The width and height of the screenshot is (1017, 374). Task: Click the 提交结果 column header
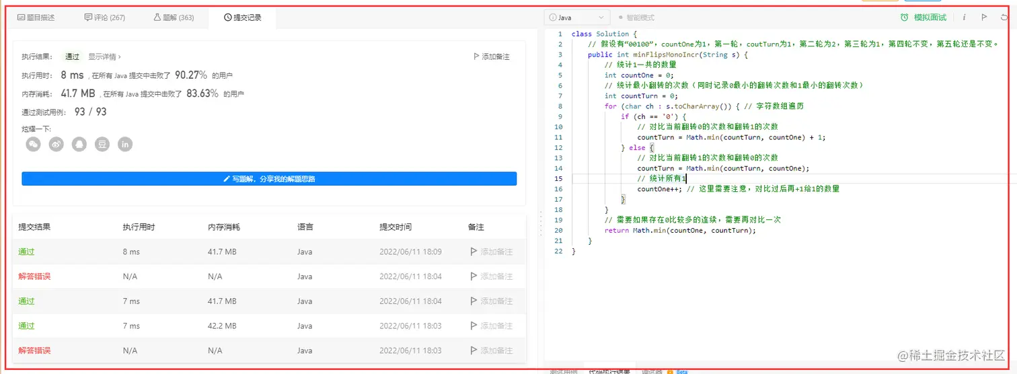(34, 227)
